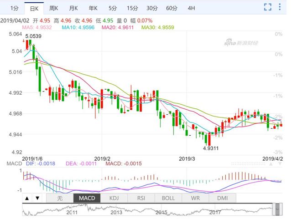Show the 年K yearly chart
Image resolution: width=292 pixels, height=219 pixels.
pyautogui.click(x=93, y=8)
